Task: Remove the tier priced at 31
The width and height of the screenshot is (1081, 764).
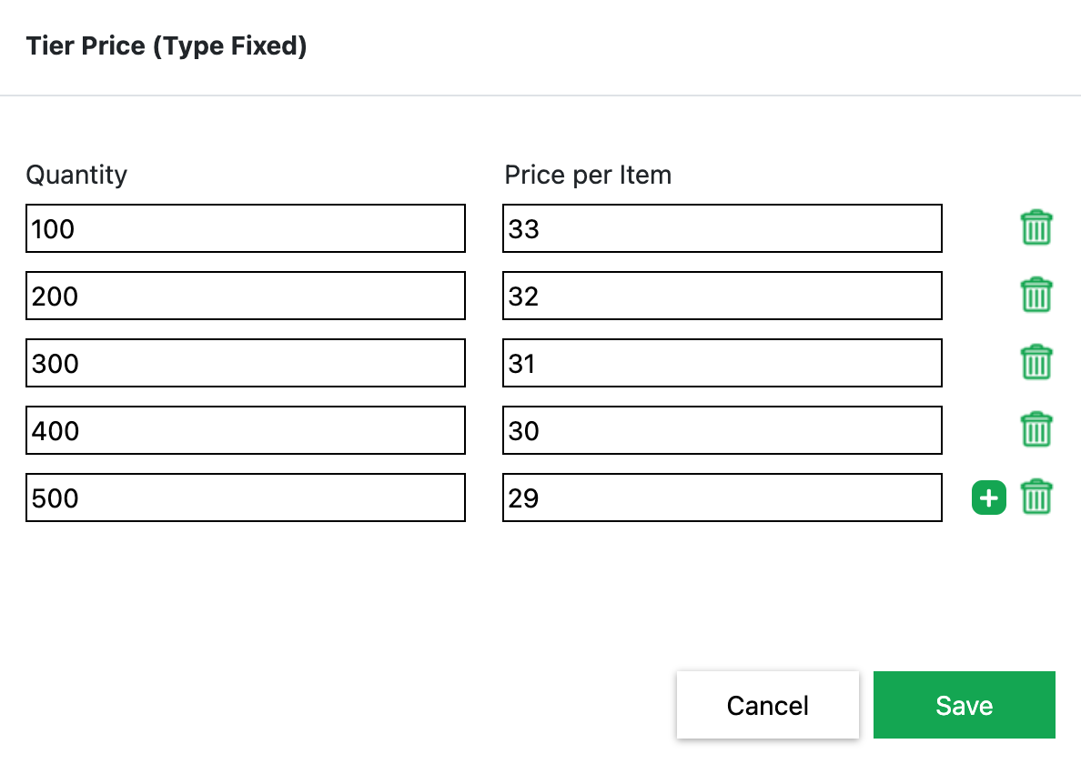Action: 1036,363
